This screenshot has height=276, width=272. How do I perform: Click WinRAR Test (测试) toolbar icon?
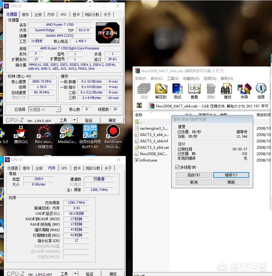pyautogui.click(x=177, y=91)
